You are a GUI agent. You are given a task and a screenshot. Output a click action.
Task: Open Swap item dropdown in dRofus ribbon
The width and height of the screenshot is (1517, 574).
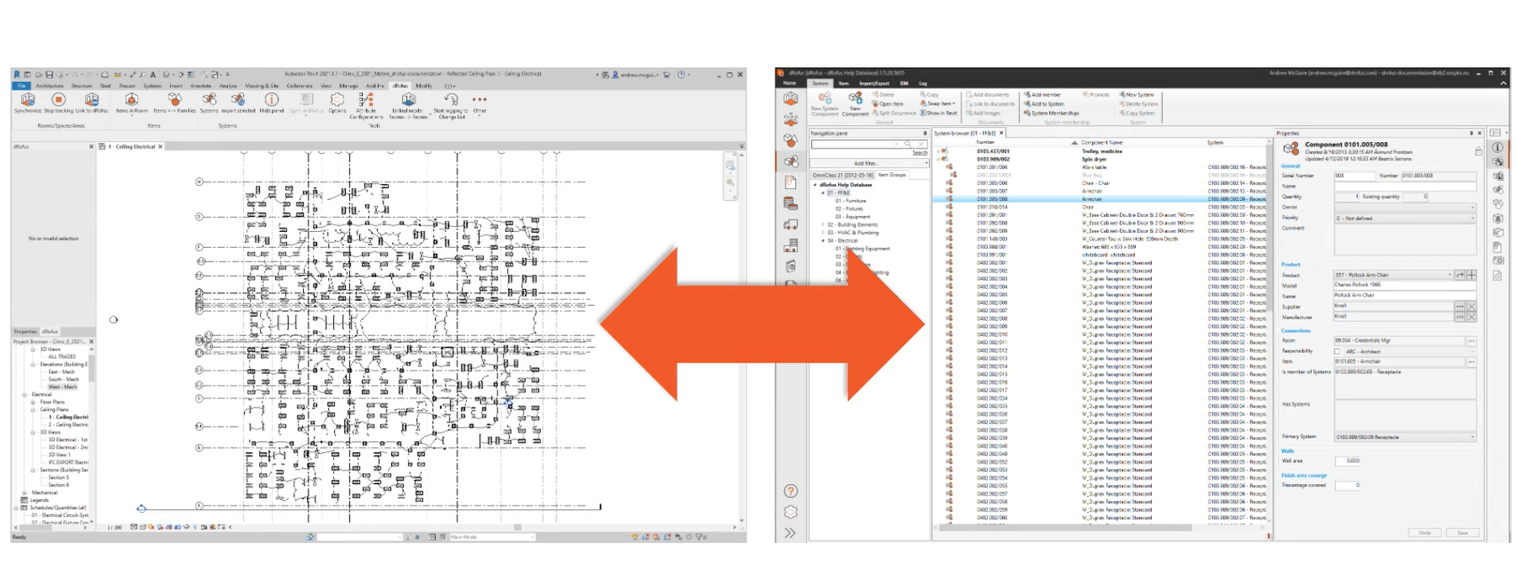coord(938,104)
